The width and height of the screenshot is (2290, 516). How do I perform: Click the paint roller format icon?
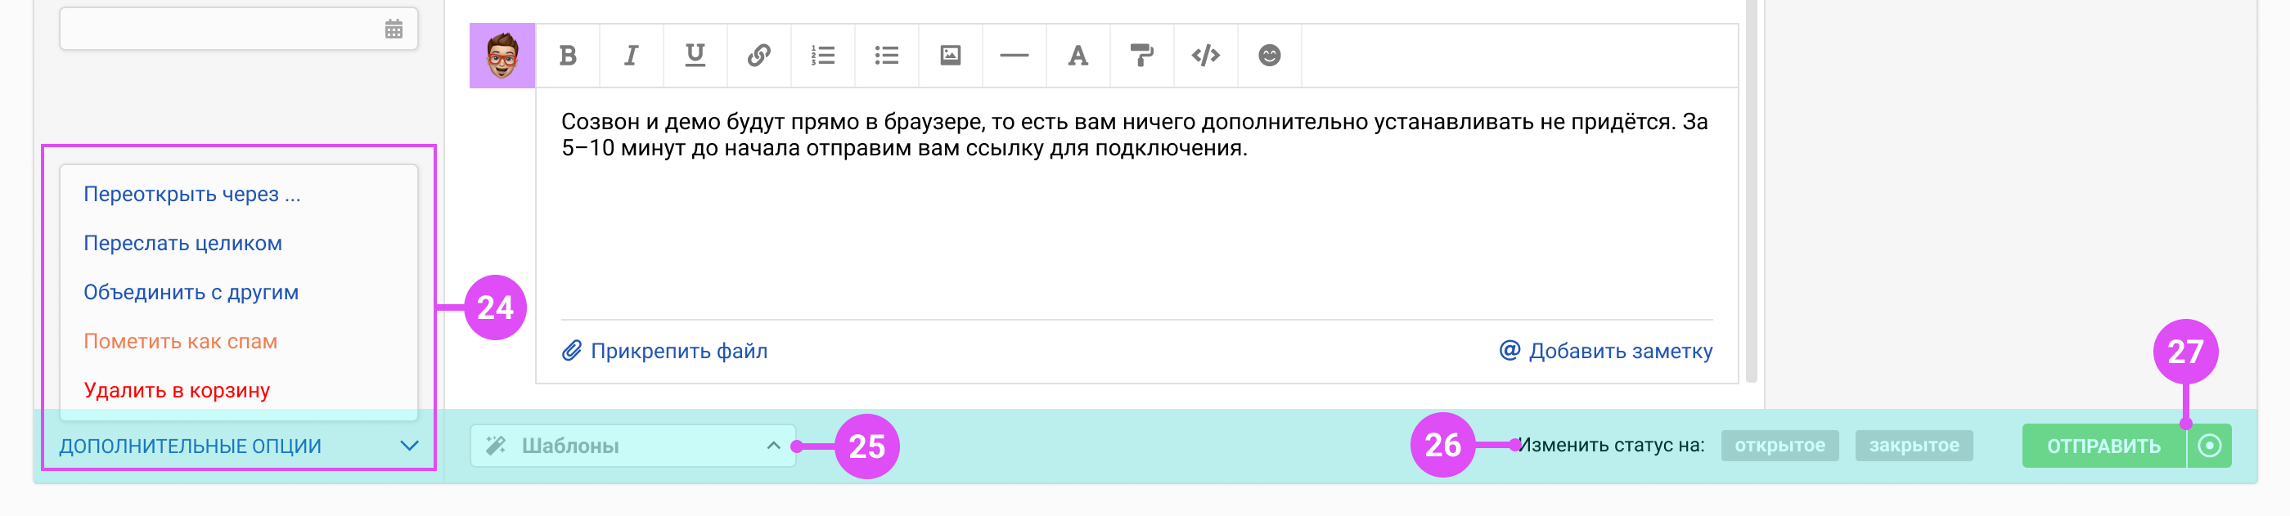point(1141,56)
